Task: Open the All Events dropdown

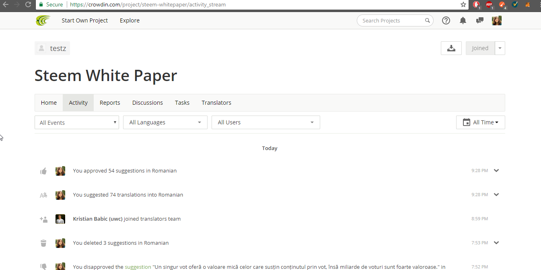Action: (77, 122)
